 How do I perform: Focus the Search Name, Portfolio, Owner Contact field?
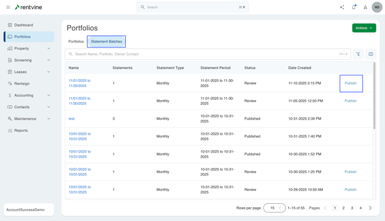click(207, 54)
